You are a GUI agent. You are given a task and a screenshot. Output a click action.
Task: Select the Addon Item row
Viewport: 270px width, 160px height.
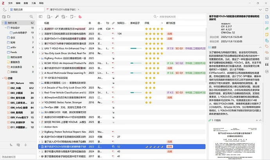click(x=122, y=127)
